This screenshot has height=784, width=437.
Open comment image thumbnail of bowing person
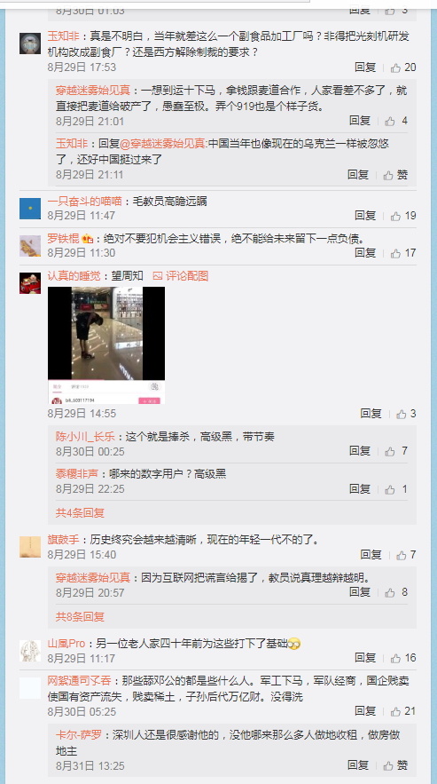click(106, 345)
